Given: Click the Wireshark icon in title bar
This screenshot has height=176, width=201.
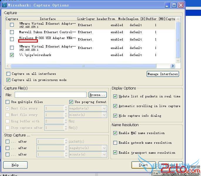Looking at the screenshot, I should (x=4, y=5).
